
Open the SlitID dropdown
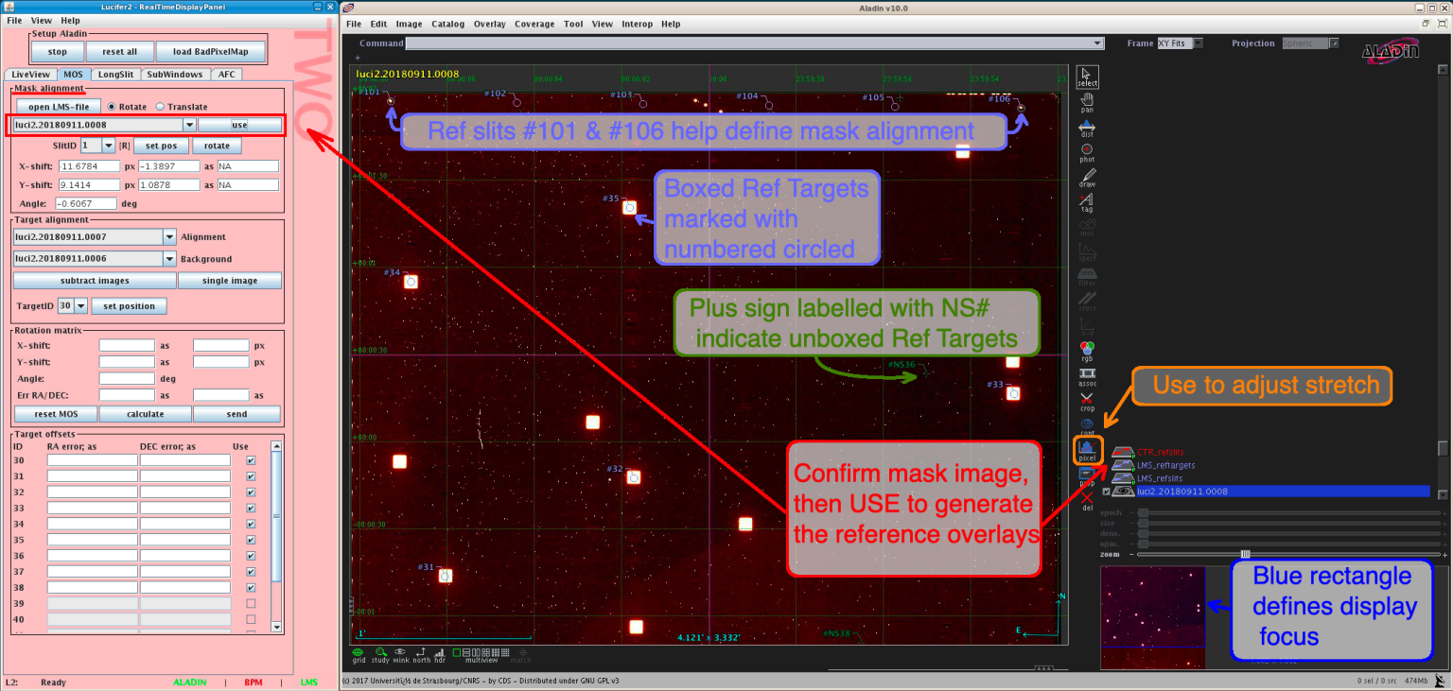(108, 146)
